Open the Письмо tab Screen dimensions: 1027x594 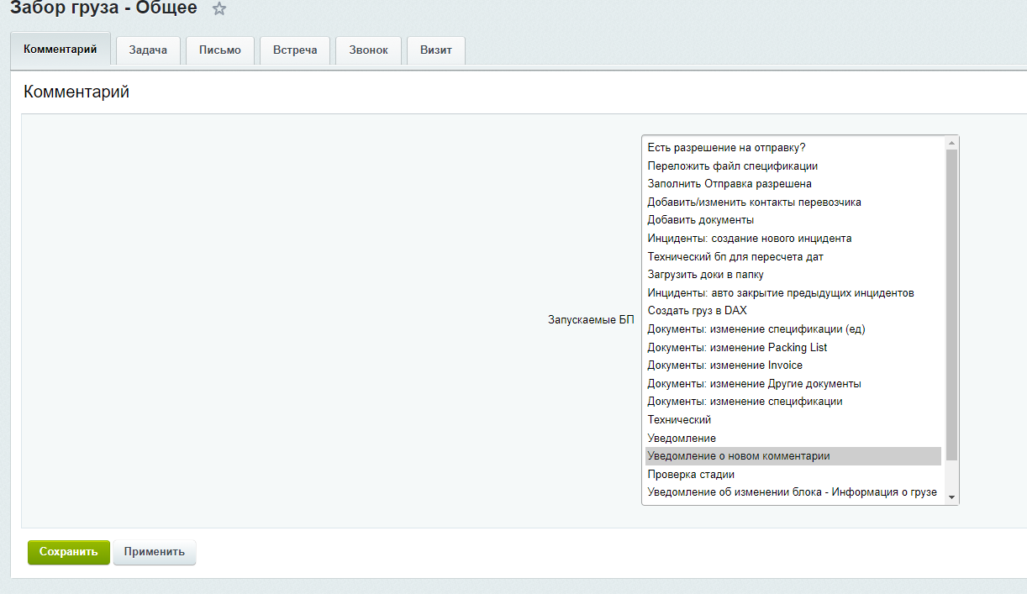220,50
